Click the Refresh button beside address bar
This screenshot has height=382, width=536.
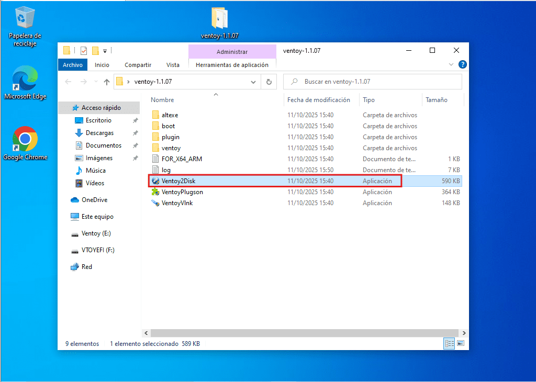click(x=269, y=82)
